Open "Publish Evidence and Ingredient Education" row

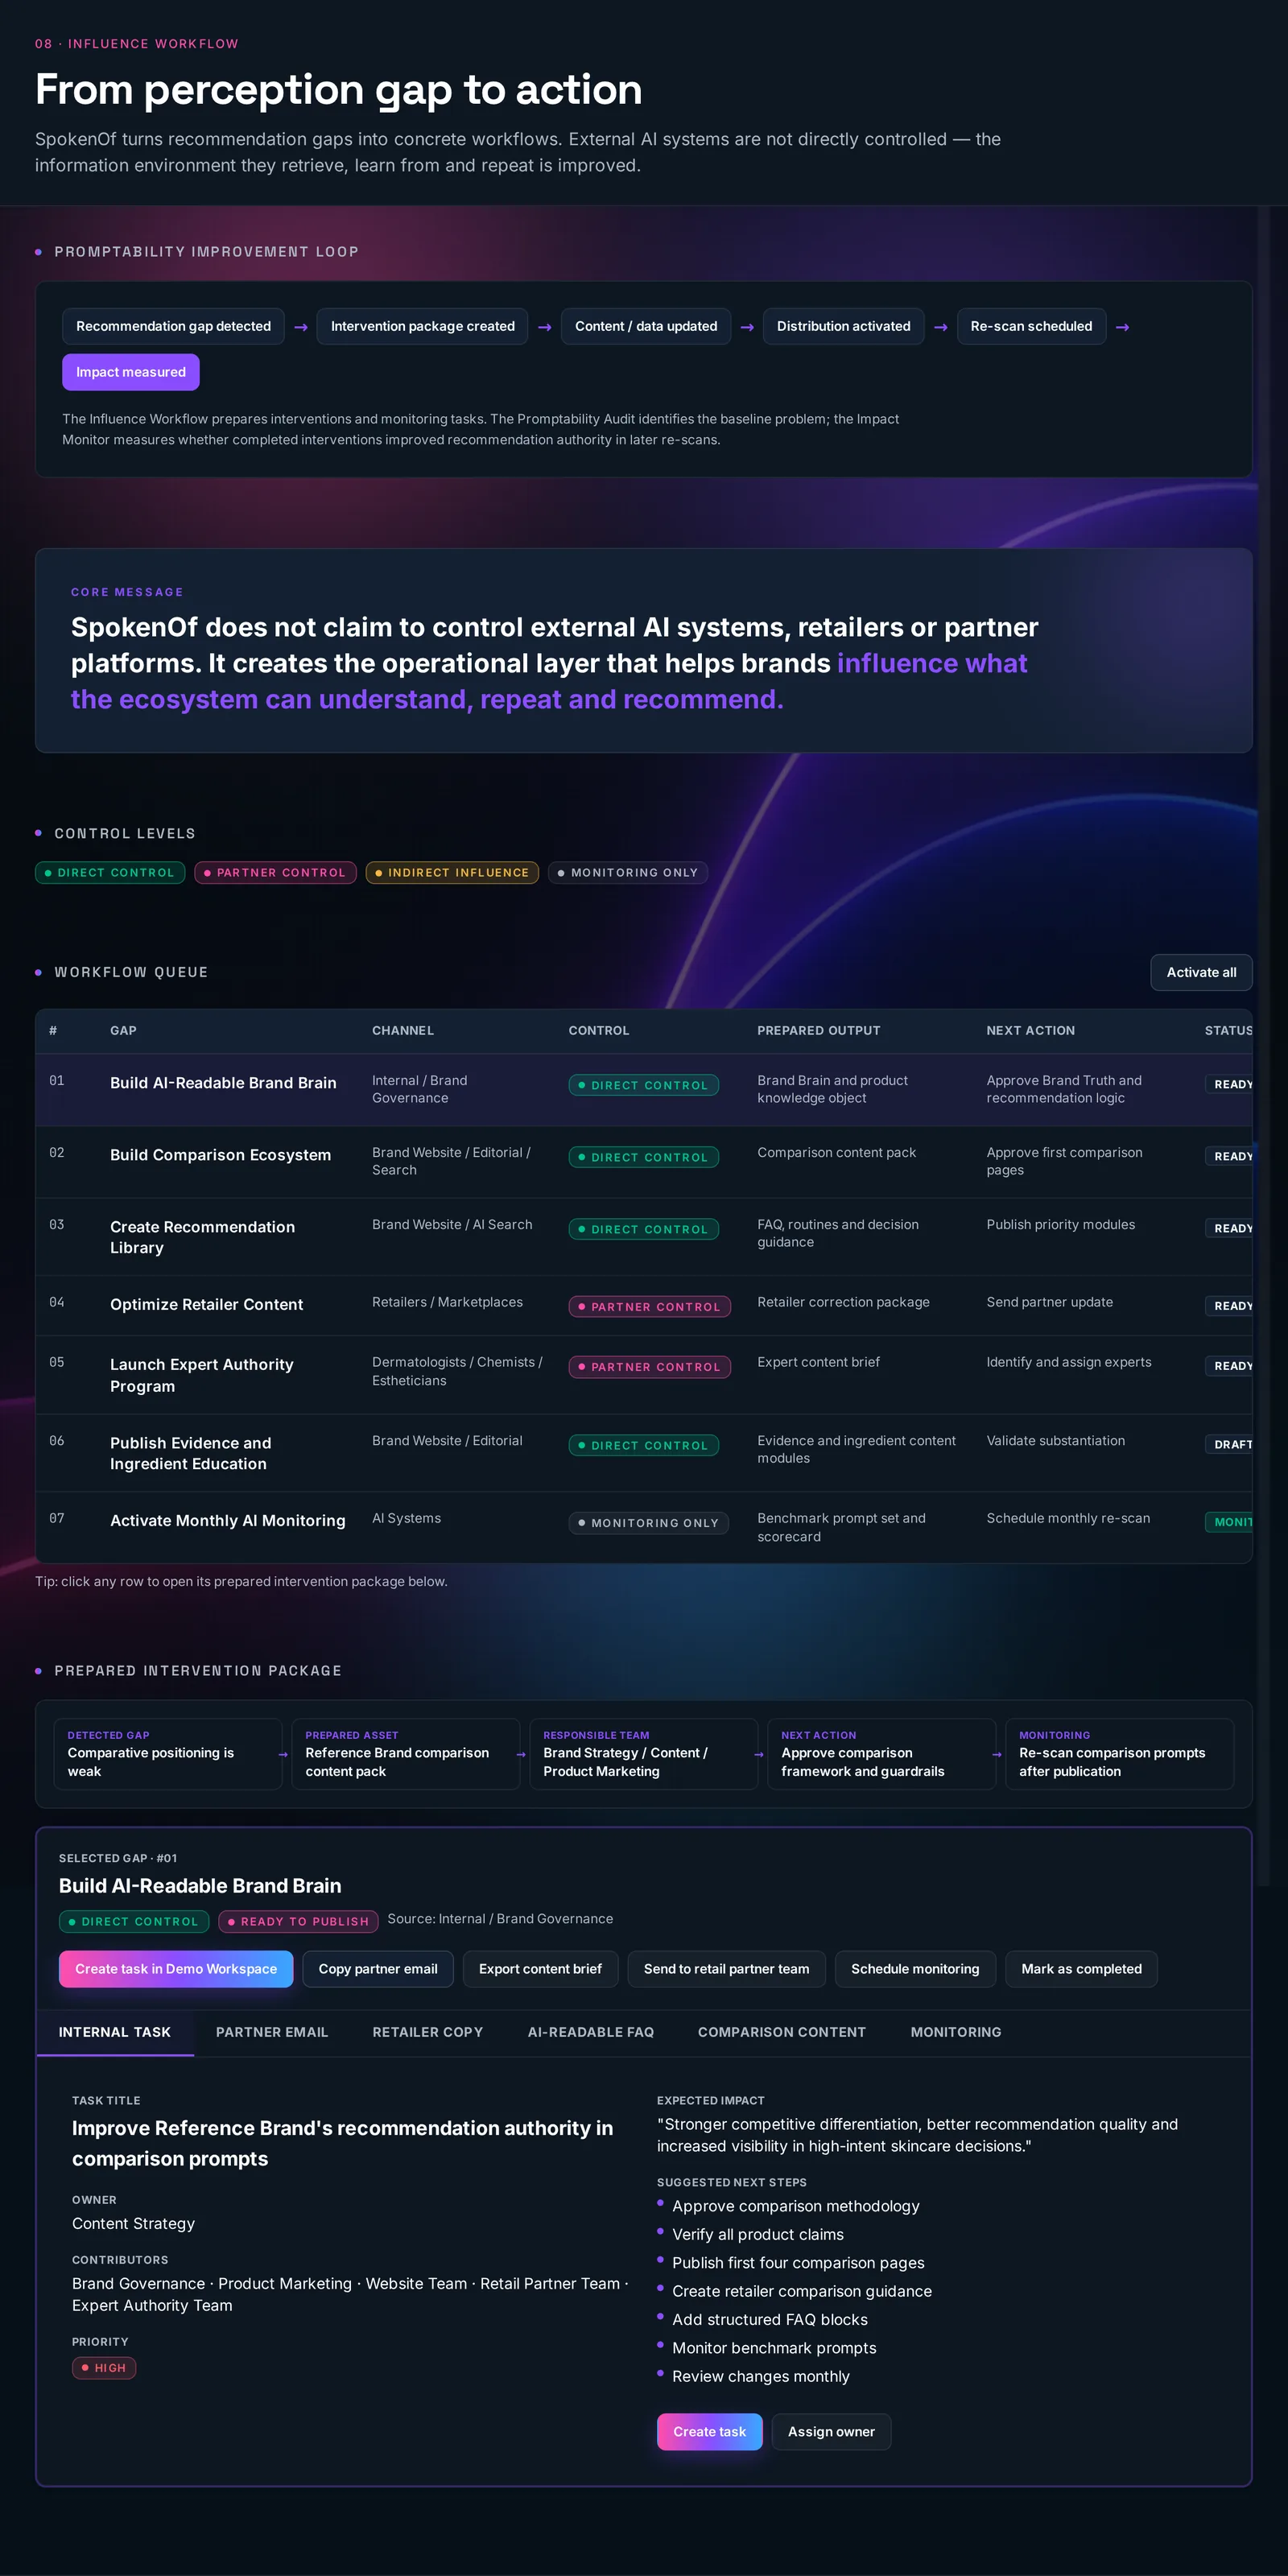644,1453
